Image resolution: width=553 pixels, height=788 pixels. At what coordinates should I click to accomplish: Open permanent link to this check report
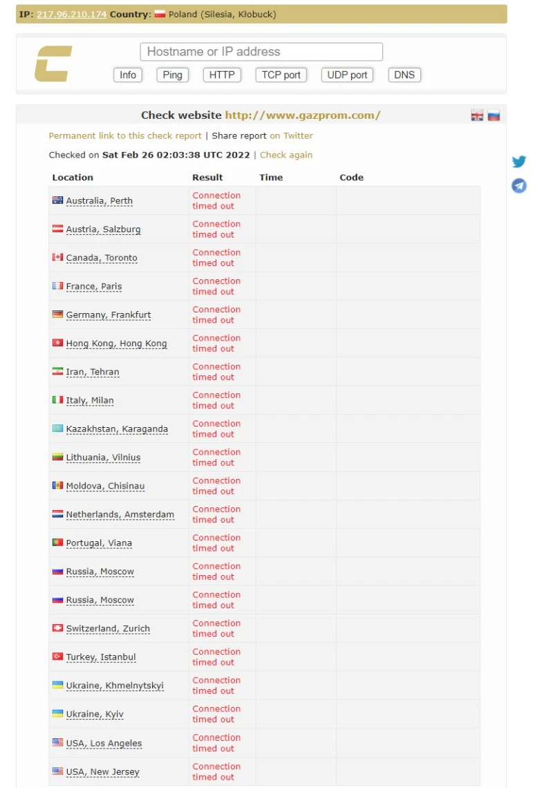pos(125,136)
